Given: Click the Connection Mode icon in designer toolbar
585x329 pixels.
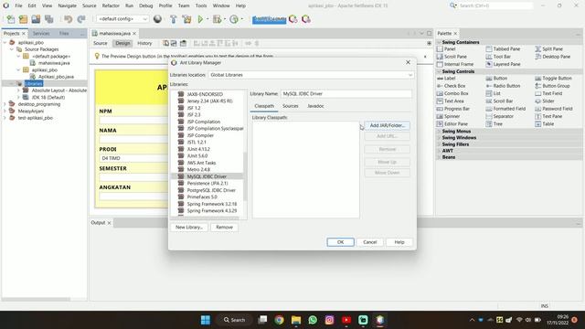Looking at the screenshot, I should [x=174, y=43].
